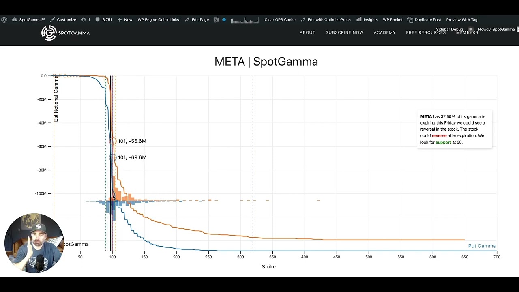Screen dimensions: 519x292
Task: Click the comments bubble icon showing 6,751
Action: coord(97,19)
